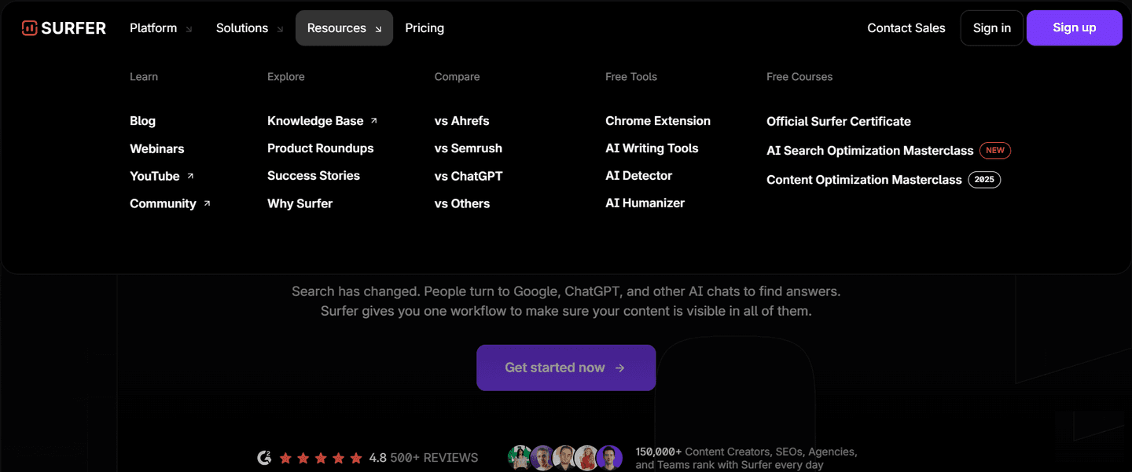The image size is (1132, 472).
Task: Click the Community external link arrow
Action: [207, 203]
